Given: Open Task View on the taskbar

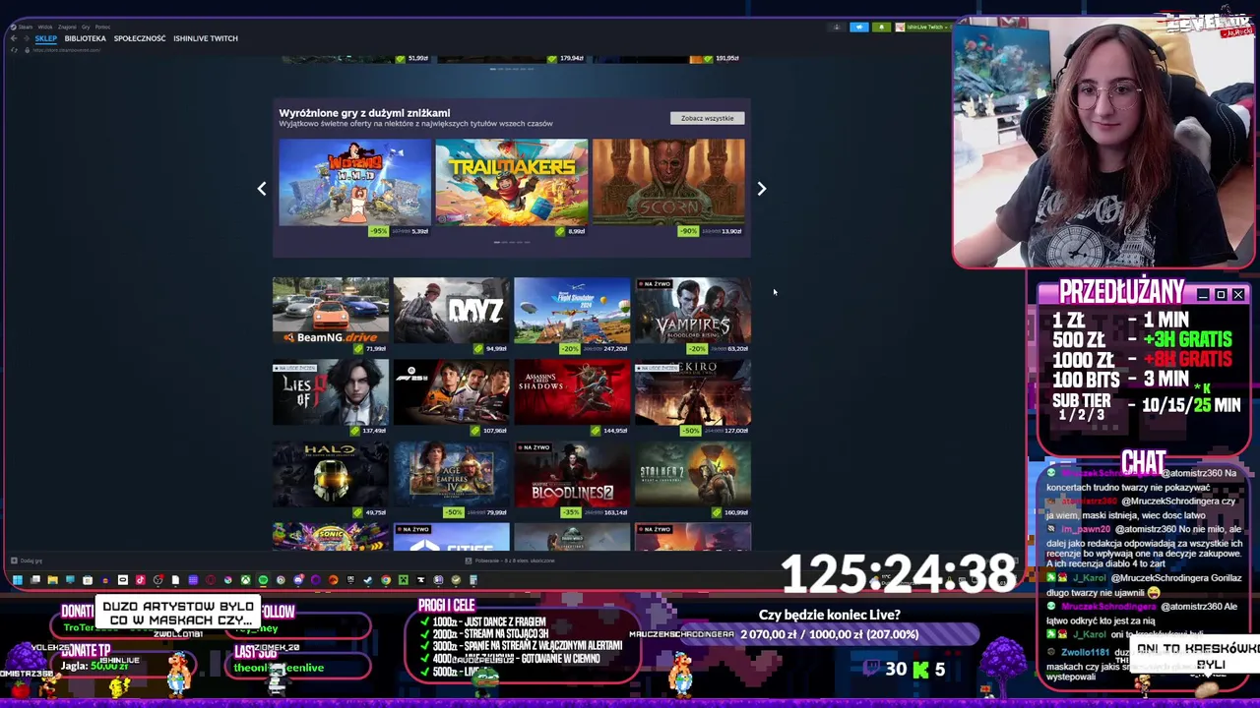Looking at the screenshot, I should tap(35, 580).
